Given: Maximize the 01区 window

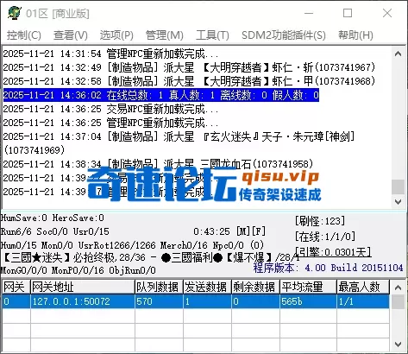Looking at the screenshot, I should click(348, 13).
